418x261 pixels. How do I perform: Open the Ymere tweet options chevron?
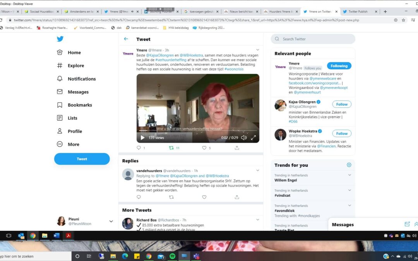click(x=257, y=50)
